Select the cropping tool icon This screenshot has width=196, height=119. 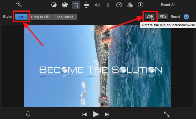(x=76, y=5)
